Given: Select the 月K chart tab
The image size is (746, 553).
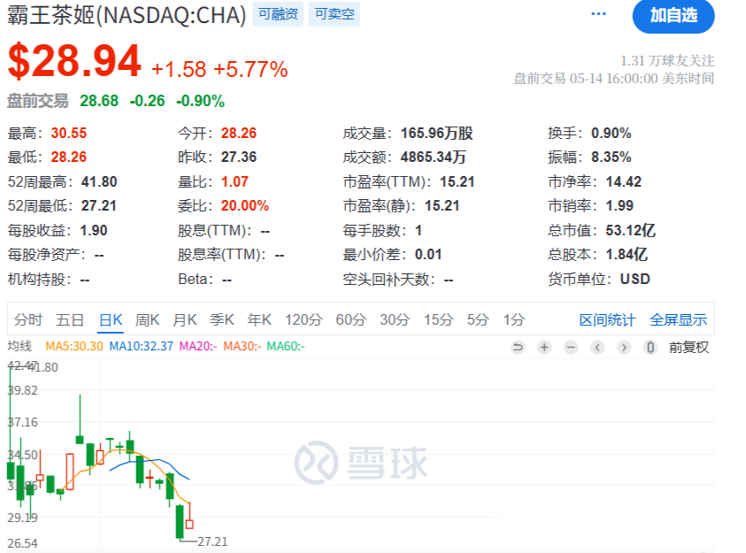Looking at the screenshot, I should [x=185, y=319].
